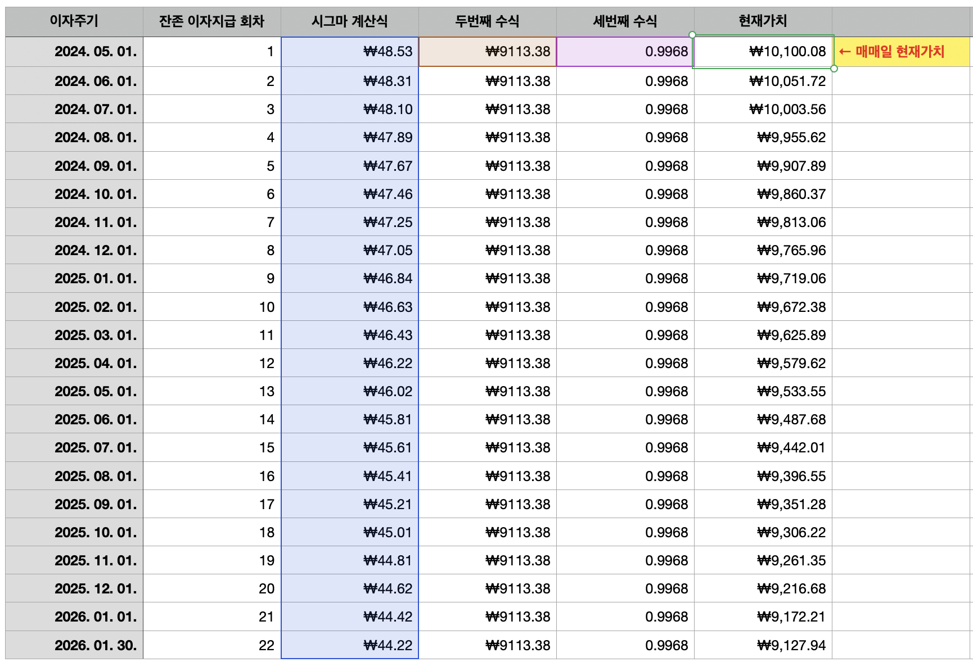The height and width of the screenshot is (662, 973).
Task: Click the date cell 2026. 01. 01.
Action: click(74, 616)
